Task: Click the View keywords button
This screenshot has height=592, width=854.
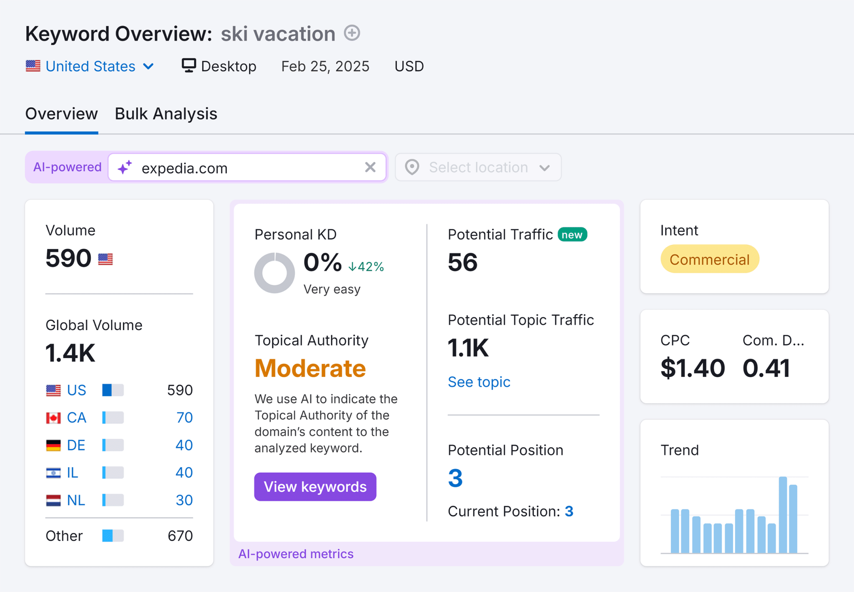Action: [x=315, y=487]
